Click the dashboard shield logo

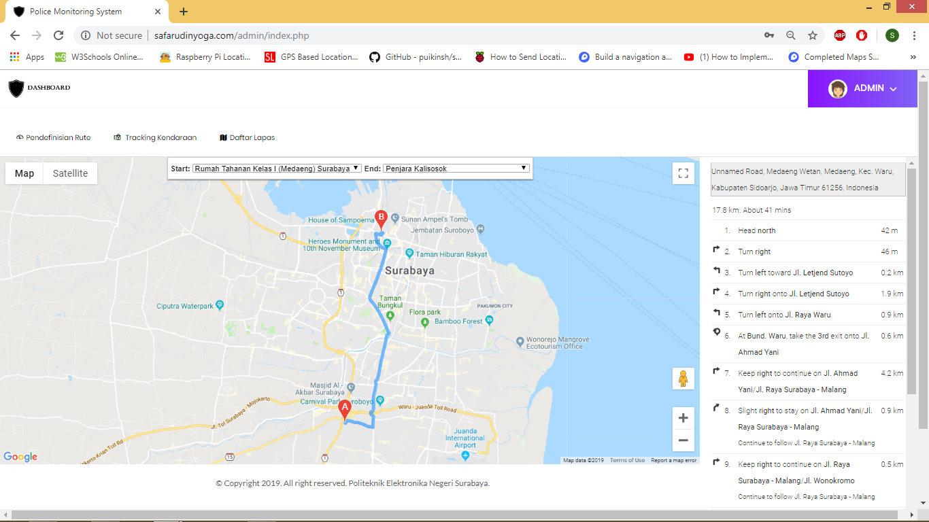[x=16, y=88]
